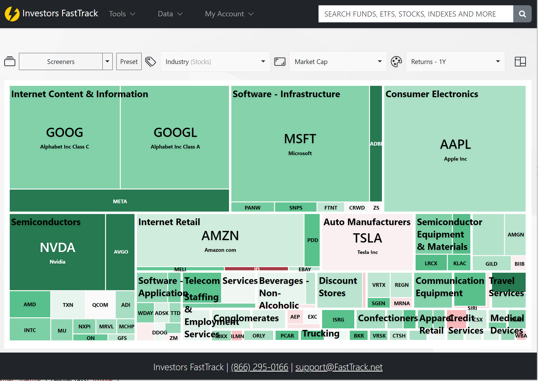Screen dimensions: 538x381
Task: Select the SGEN treemap tile
Action: click(378, 303)
